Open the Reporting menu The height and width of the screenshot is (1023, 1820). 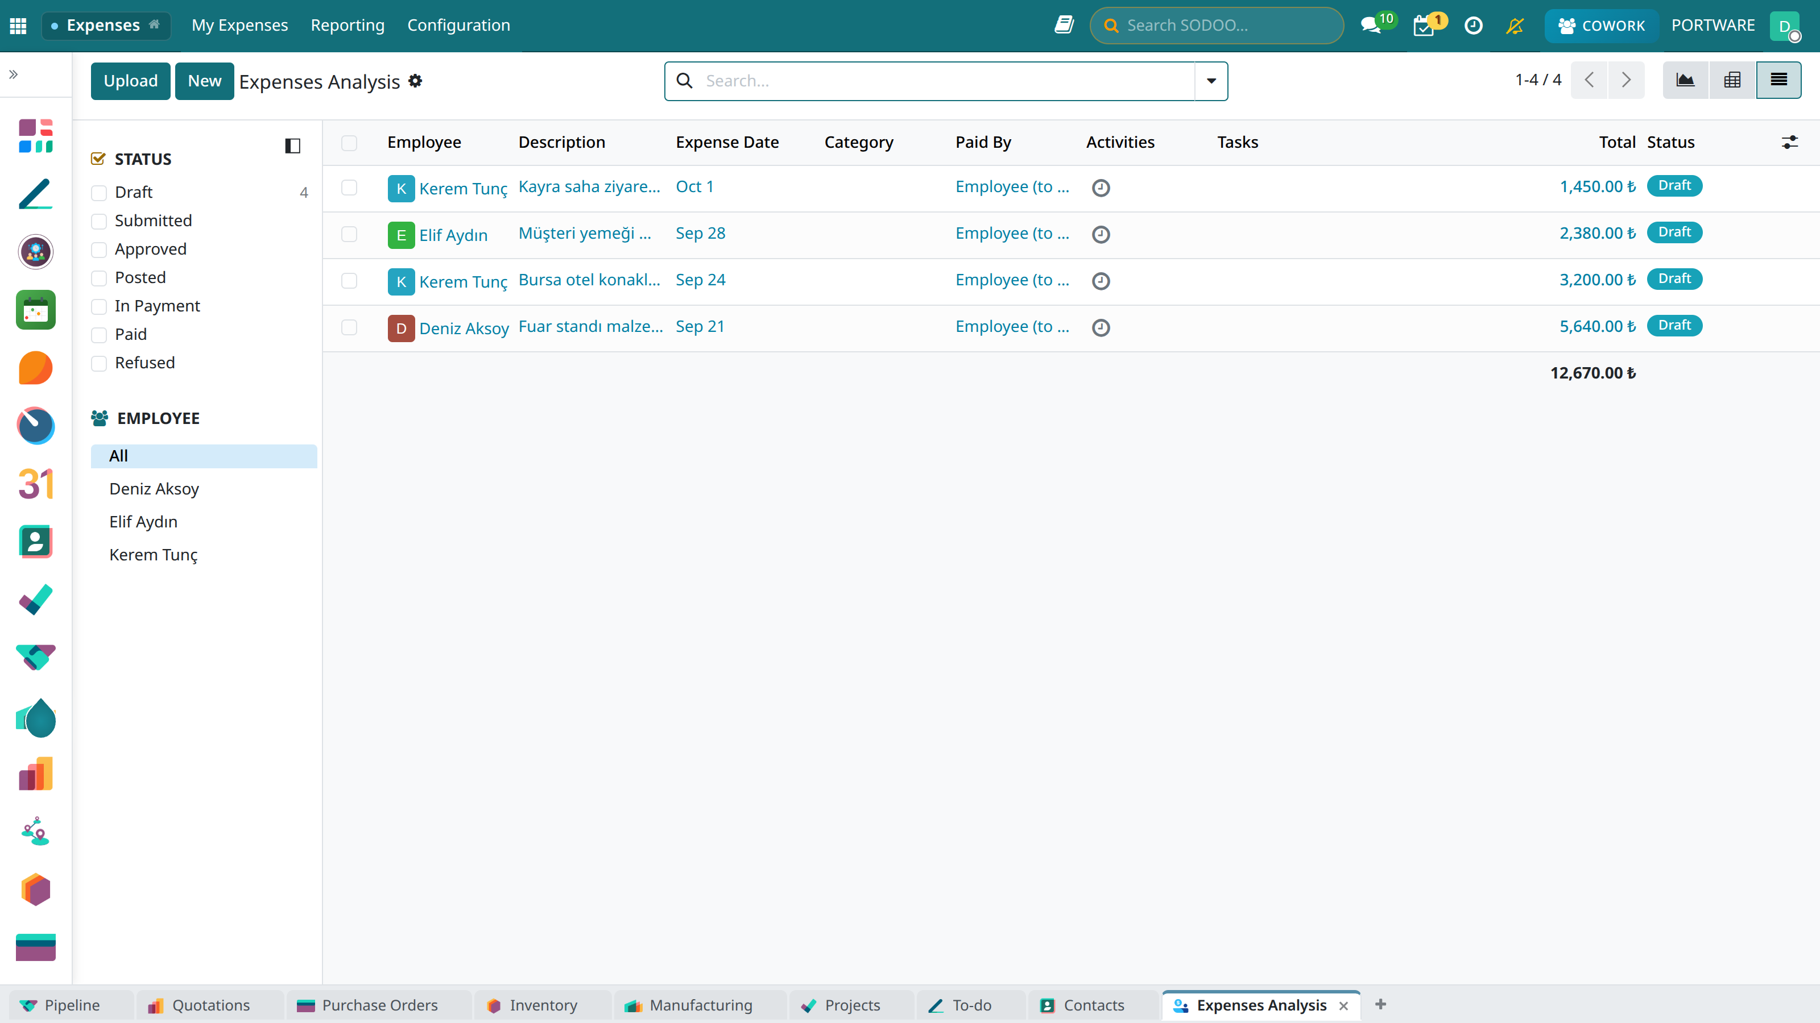348,26
